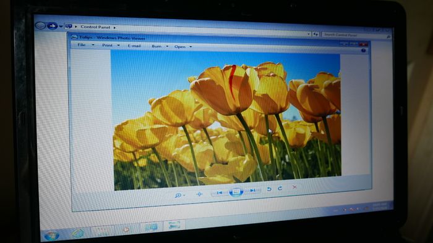
Task: Open the Windows Start menu orb
Action: (x=51, y=236)
